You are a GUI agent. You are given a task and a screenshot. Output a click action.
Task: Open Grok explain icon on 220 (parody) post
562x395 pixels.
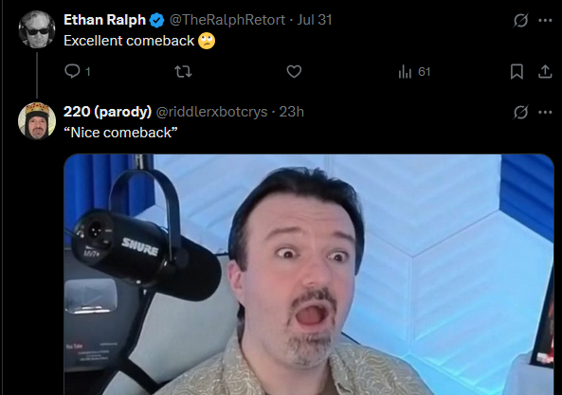click(x=520, y=112)
